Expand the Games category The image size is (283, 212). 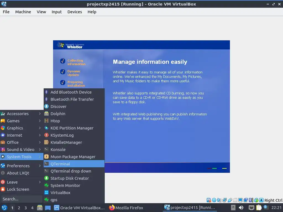[22, 121]
